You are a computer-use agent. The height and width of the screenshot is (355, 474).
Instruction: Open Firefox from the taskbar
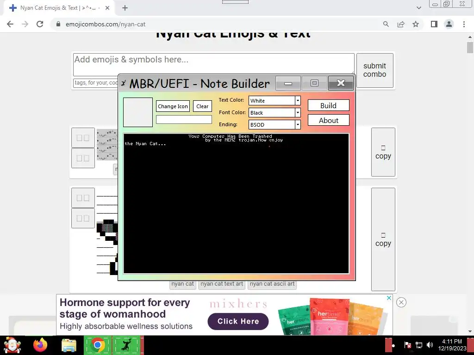tap(40, 345)
